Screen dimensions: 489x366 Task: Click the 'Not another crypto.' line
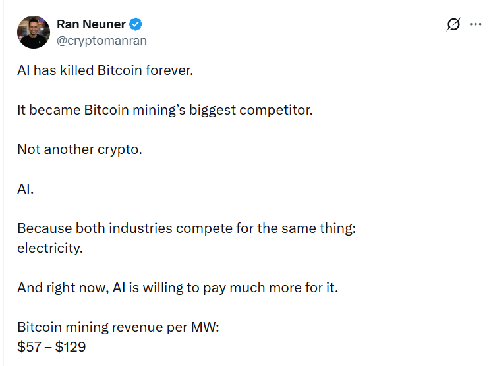tap(80, 149)
